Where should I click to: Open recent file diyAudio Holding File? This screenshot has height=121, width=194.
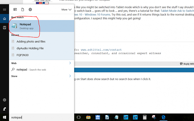click(42, 48)
